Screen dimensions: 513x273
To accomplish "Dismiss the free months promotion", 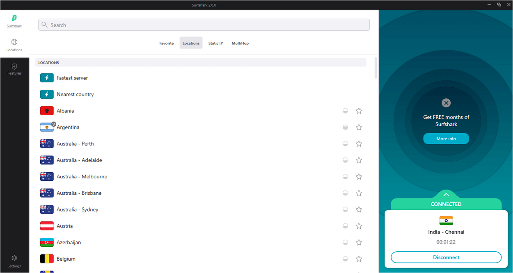I will click(446, 103).
